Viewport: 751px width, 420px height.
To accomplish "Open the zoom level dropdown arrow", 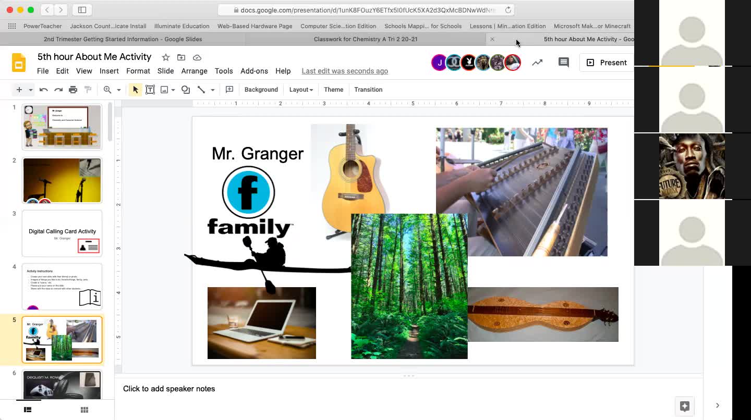I will click(x=119, y=90).
